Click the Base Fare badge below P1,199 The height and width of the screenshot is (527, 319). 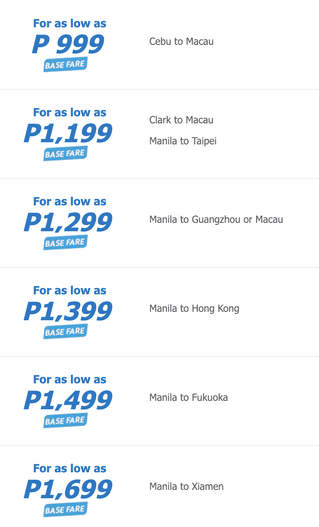click(x=65, y=154)
